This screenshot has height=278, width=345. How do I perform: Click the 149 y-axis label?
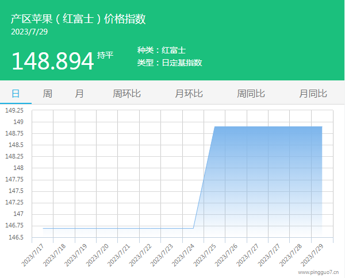(18, 122)
